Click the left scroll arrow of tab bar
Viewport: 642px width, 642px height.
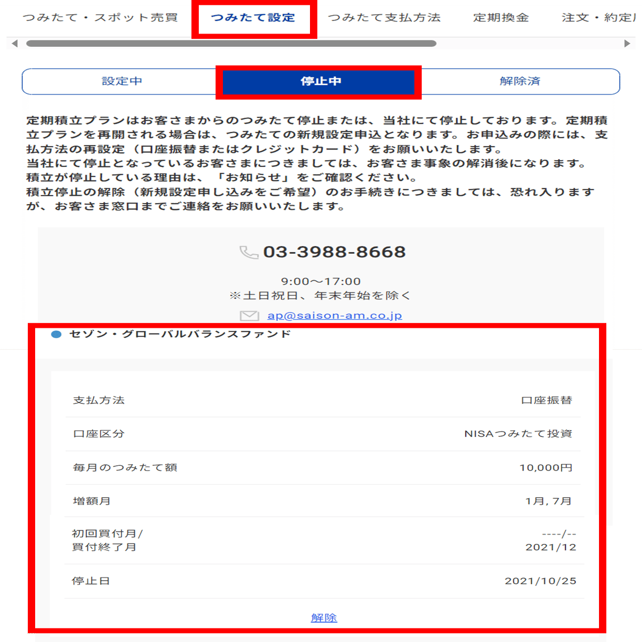pos(15,44)
